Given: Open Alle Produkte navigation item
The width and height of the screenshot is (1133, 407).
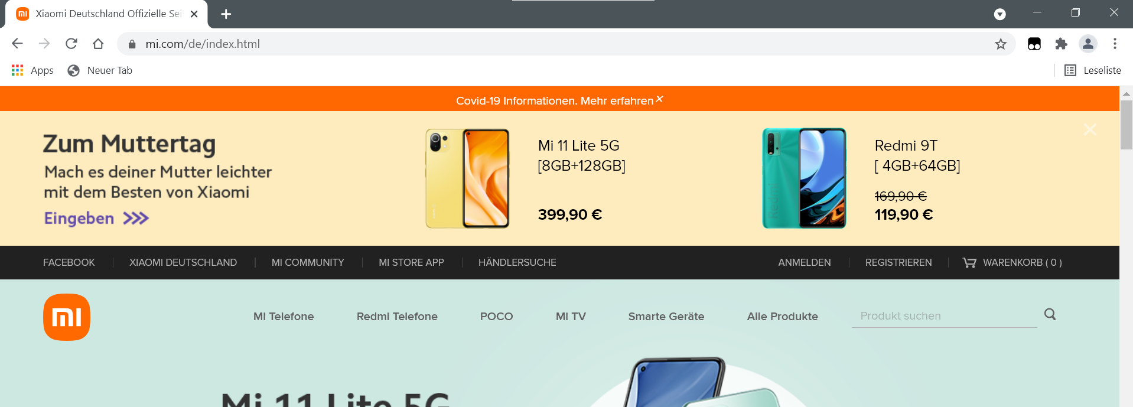Looking at the screenshot, I should 782,317.
